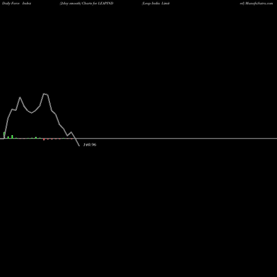
Task: Click the '140.96' value label
Action: pyautogui.click(x=90, y=145)
